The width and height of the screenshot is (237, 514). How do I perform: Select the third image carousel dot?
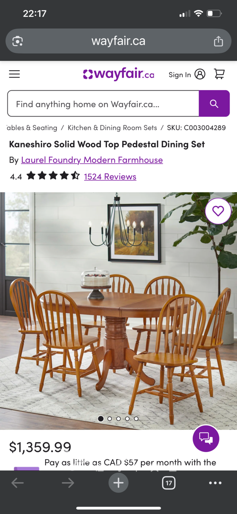pyautogui.click(x=118, y=419)
